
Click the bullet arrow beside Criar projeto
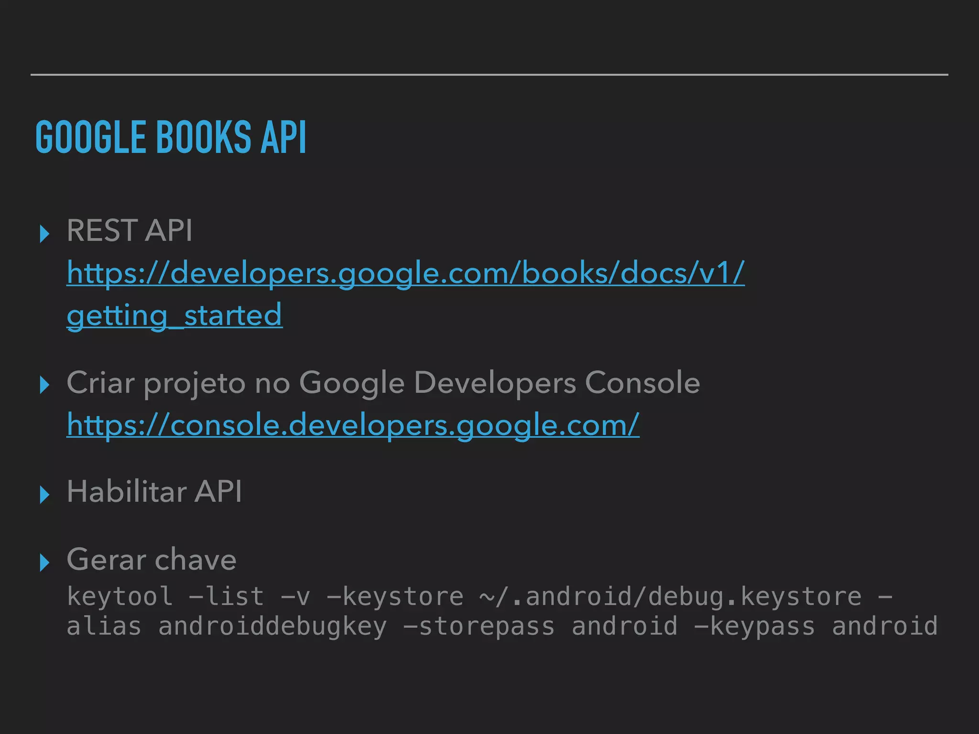pos(44,385)
